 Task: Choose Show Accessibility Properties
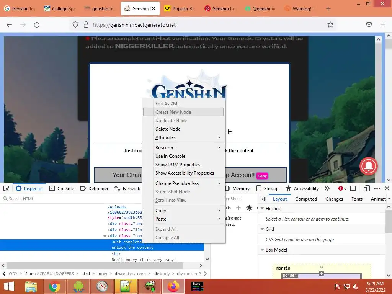[x=183, y=173]
